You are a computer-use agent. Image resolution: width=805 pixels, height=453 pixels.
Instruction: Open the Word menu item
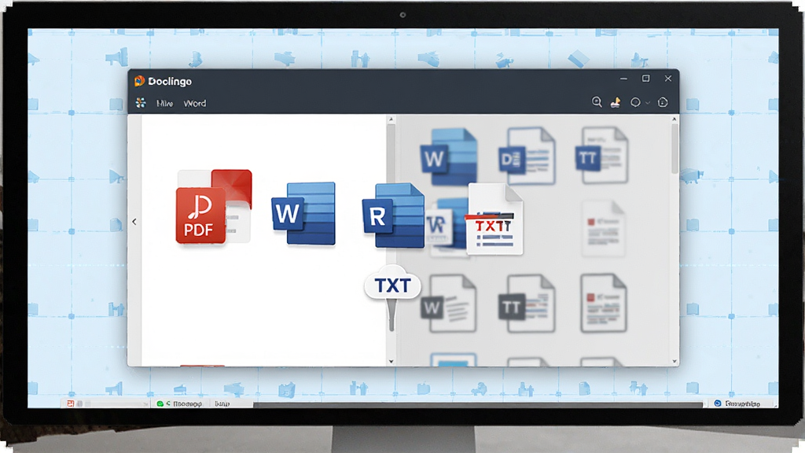click(195, 103)
